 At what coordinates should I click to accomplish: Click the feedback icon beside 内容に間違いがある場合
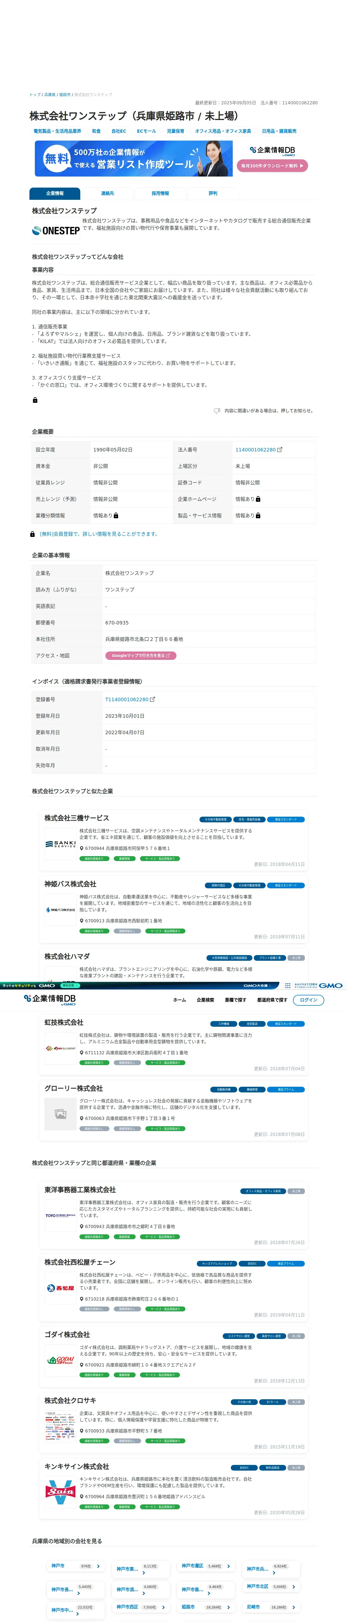(x=217, y=411)
